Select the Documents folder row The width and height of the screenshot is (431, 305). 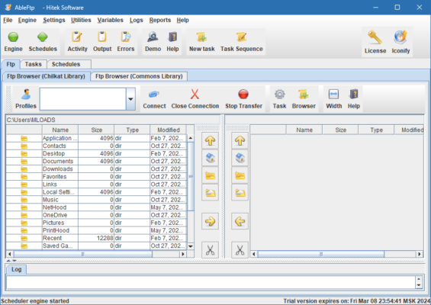pos(96,162)
